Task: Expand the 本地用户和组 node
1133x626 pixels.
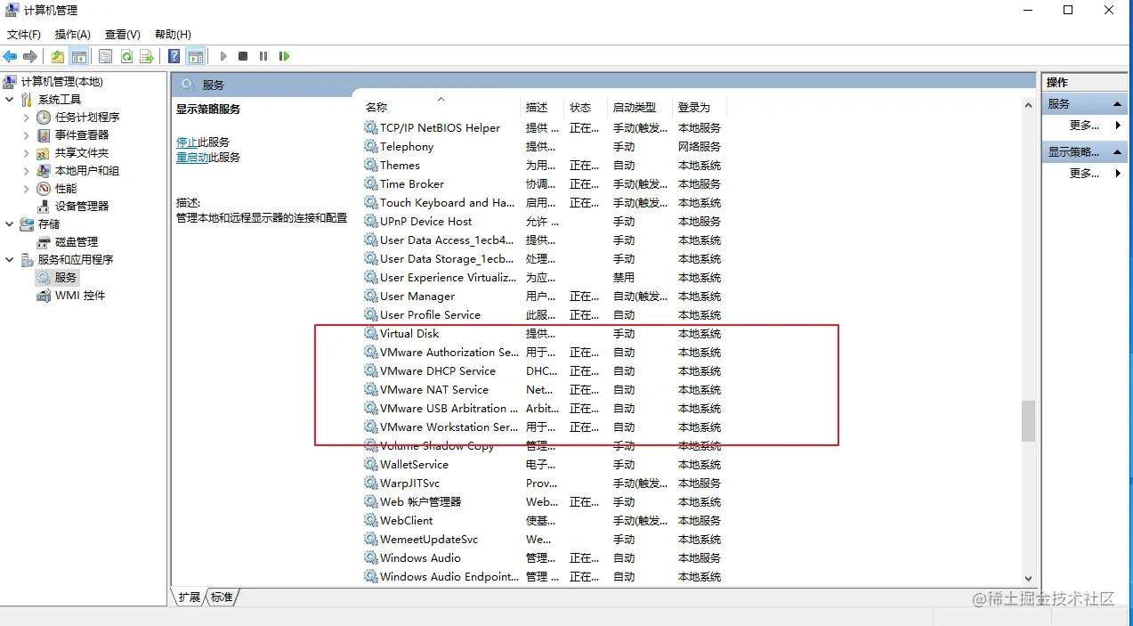Action: (27, 171)
